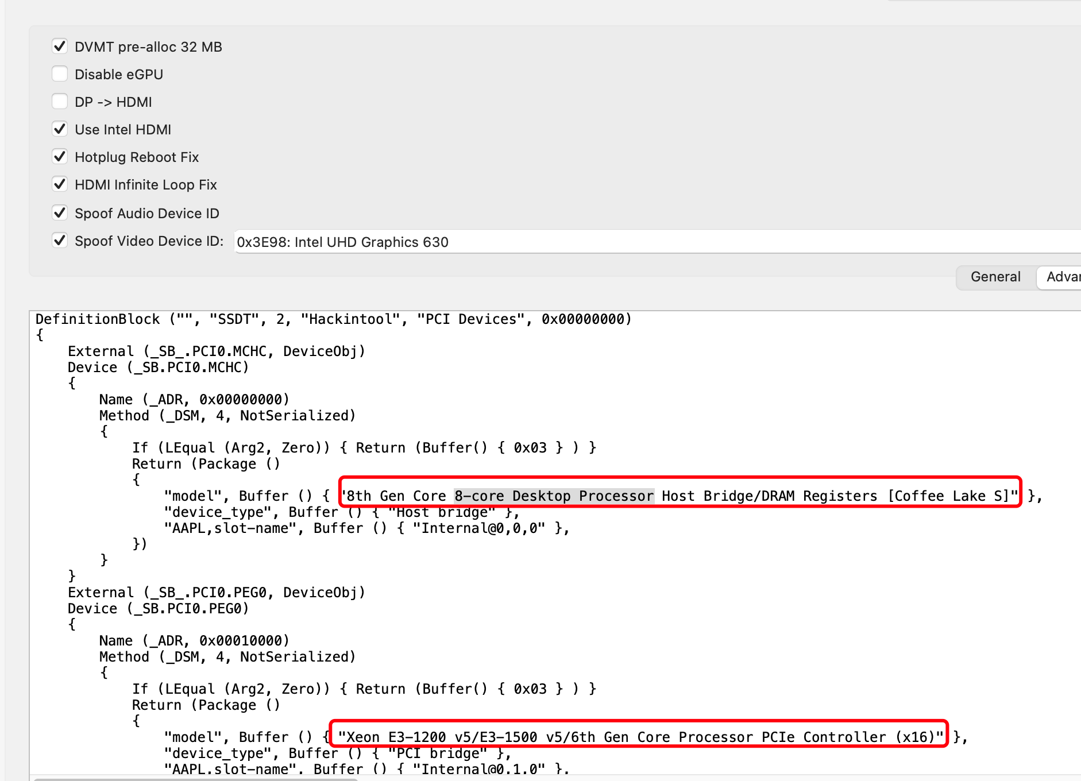Image resolution: width=1081 pixels, height=781 pixels.
Task: Click the Name (_ADR, 0x00010000) line
Action: [x=194, y=641]
